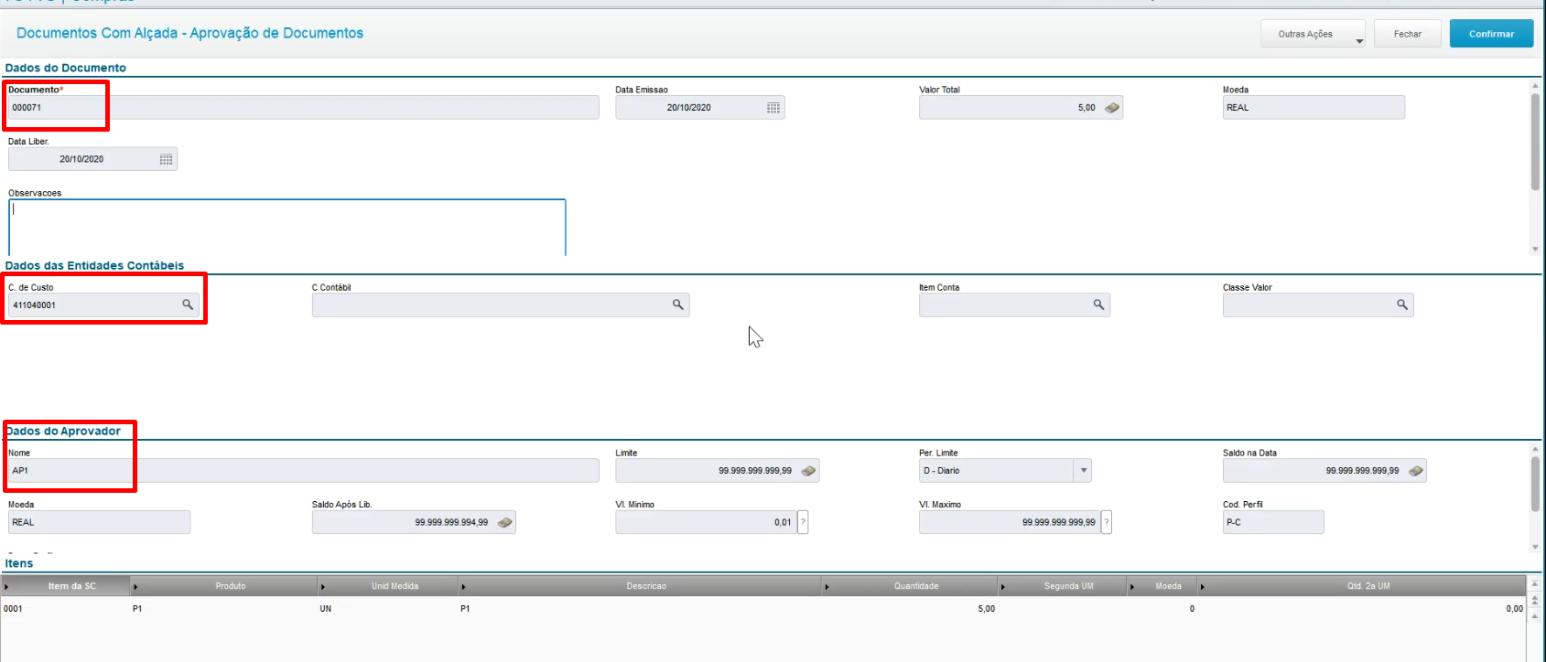
Task: Sort by Quantidade column header
Action: pyautogui.click(x=916, y=586)
